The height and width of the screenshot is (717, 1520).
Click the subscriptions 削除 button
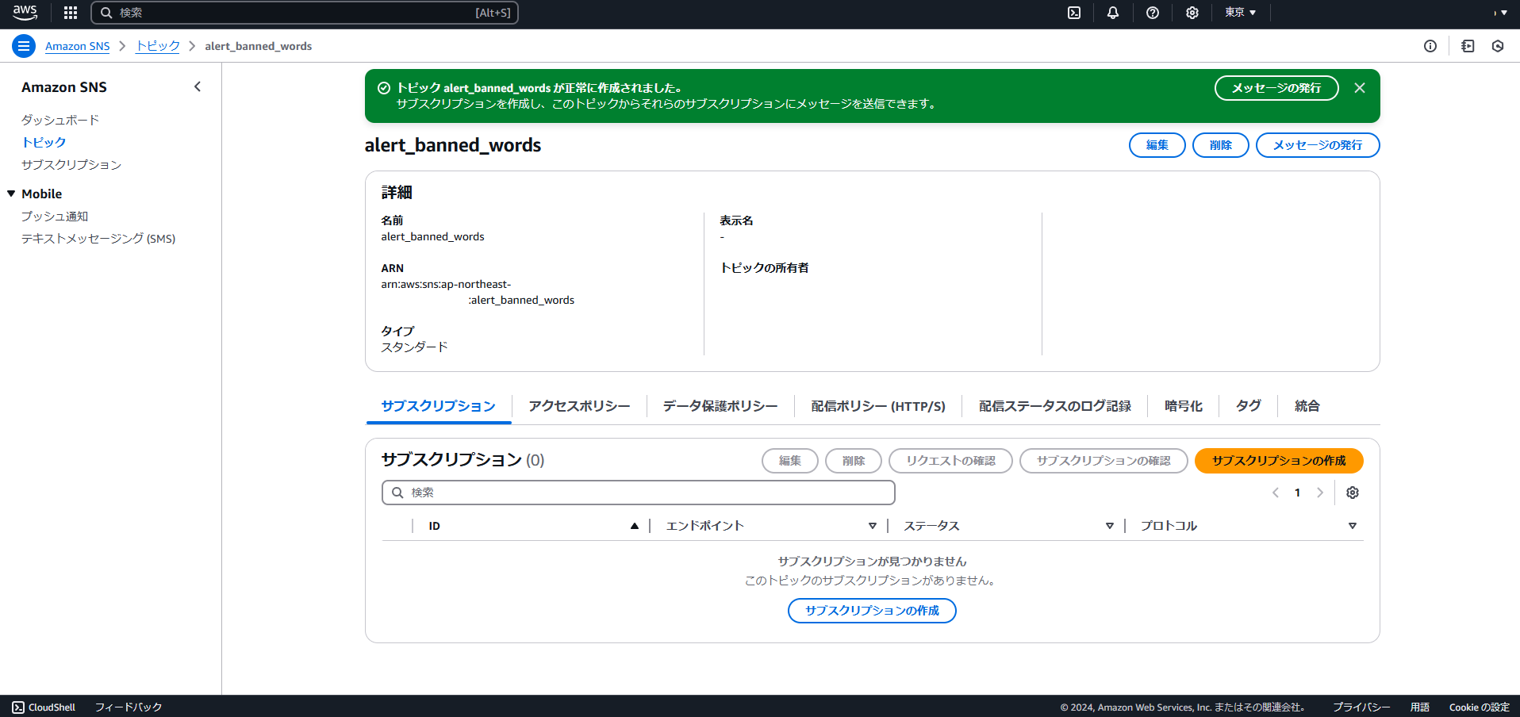[x=854, y=461]
